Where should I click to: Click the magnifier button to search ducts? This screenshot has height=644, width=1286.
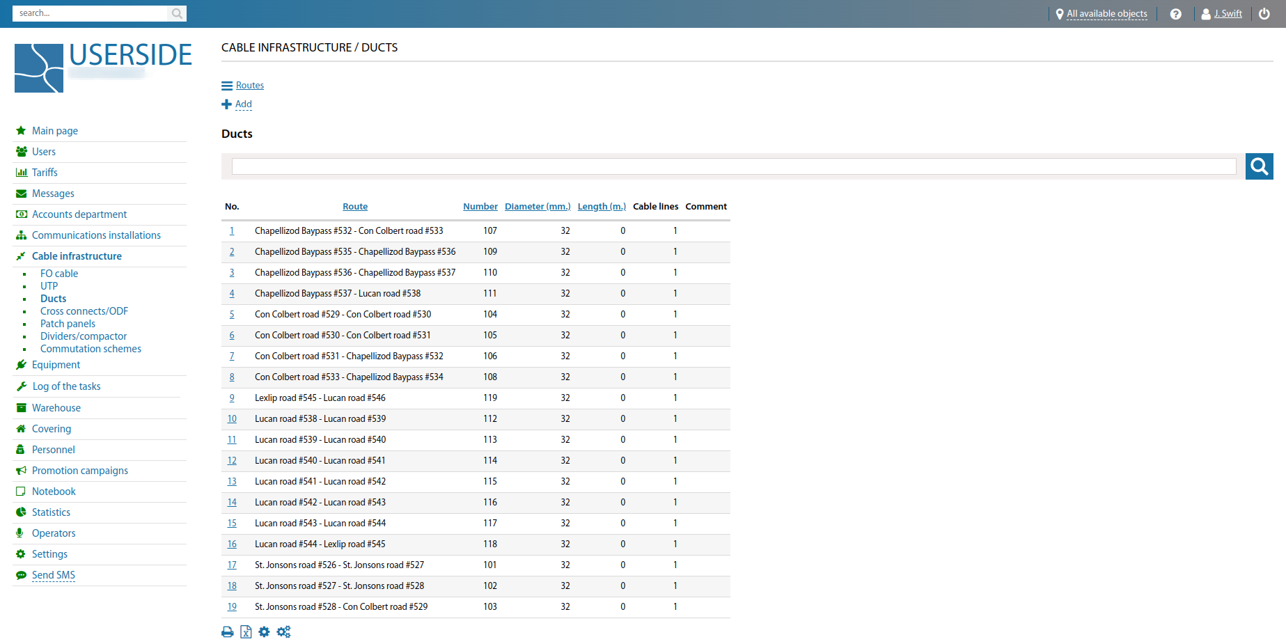click(1259, 166)
